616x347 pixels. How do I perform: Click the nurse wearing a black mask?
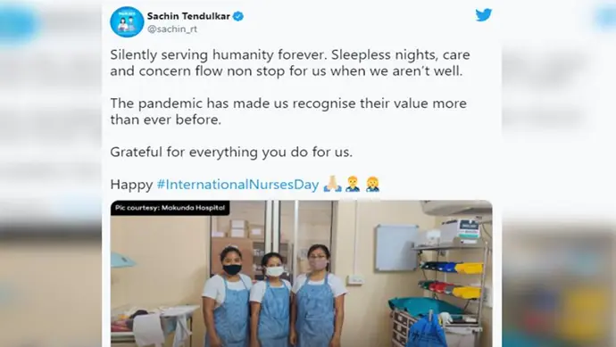point(228,296)
